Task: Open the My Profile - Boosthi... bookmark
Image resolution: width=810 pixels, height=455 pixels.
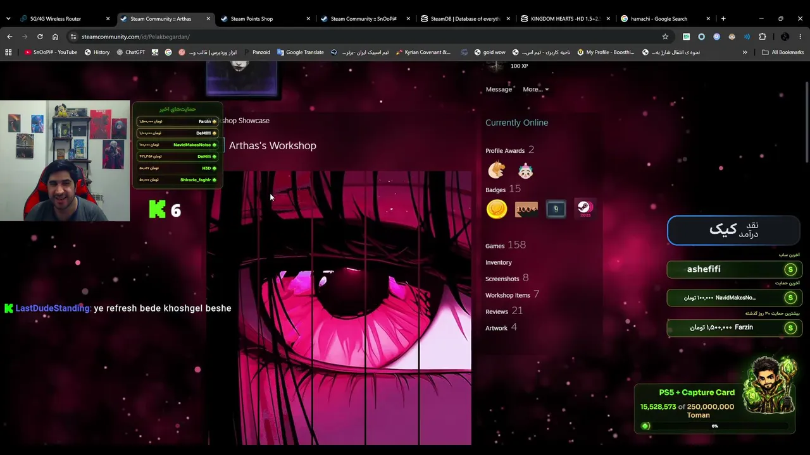Action: (606, 52)
